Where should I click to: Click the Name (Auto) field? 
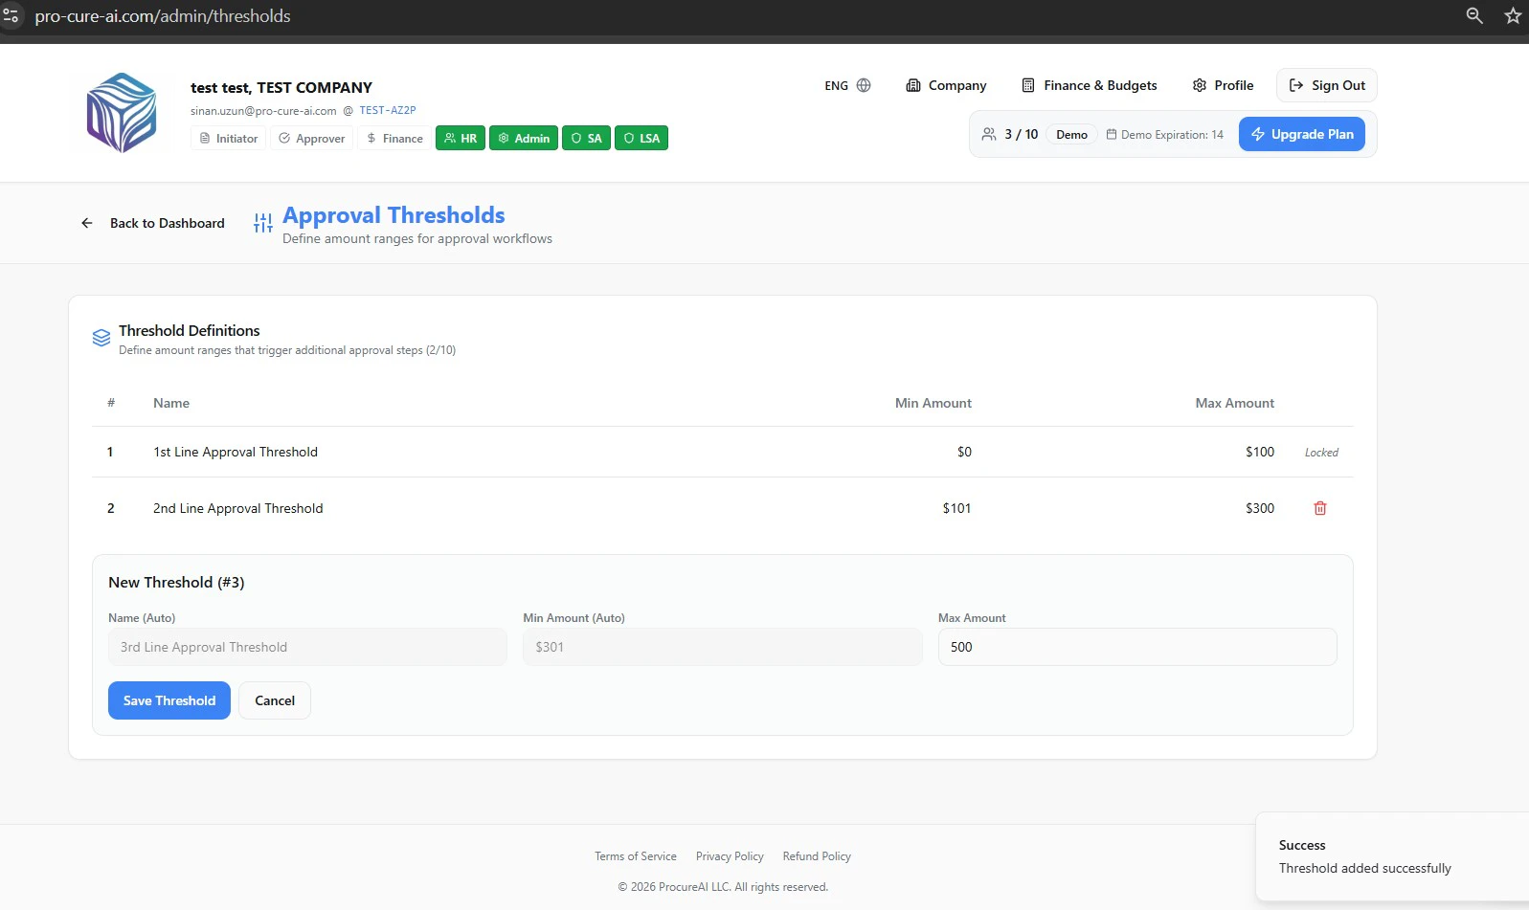307,647
